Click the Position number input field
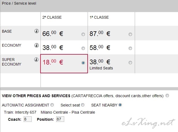Viewport: 178px width, 132px height. (x=60, y=119)
